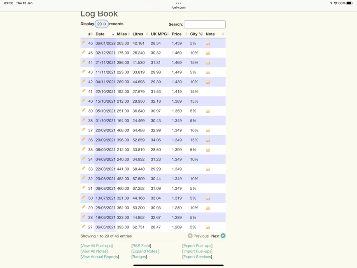Open the note icon for entry 39

tap(208, 111)
